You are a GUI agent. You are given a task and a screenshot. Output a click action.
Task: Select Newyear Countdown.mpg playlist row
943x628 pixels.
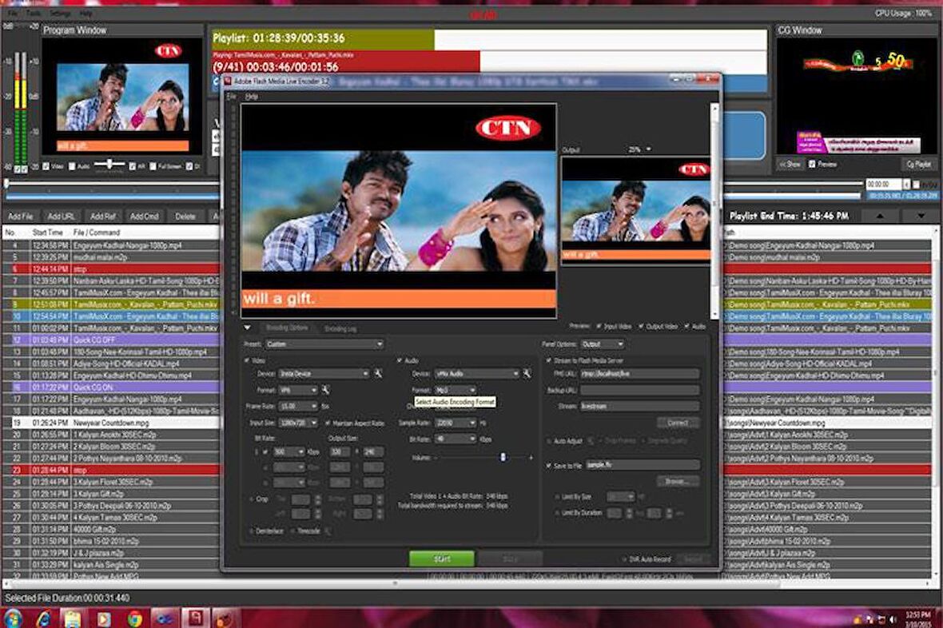[111, 423]
